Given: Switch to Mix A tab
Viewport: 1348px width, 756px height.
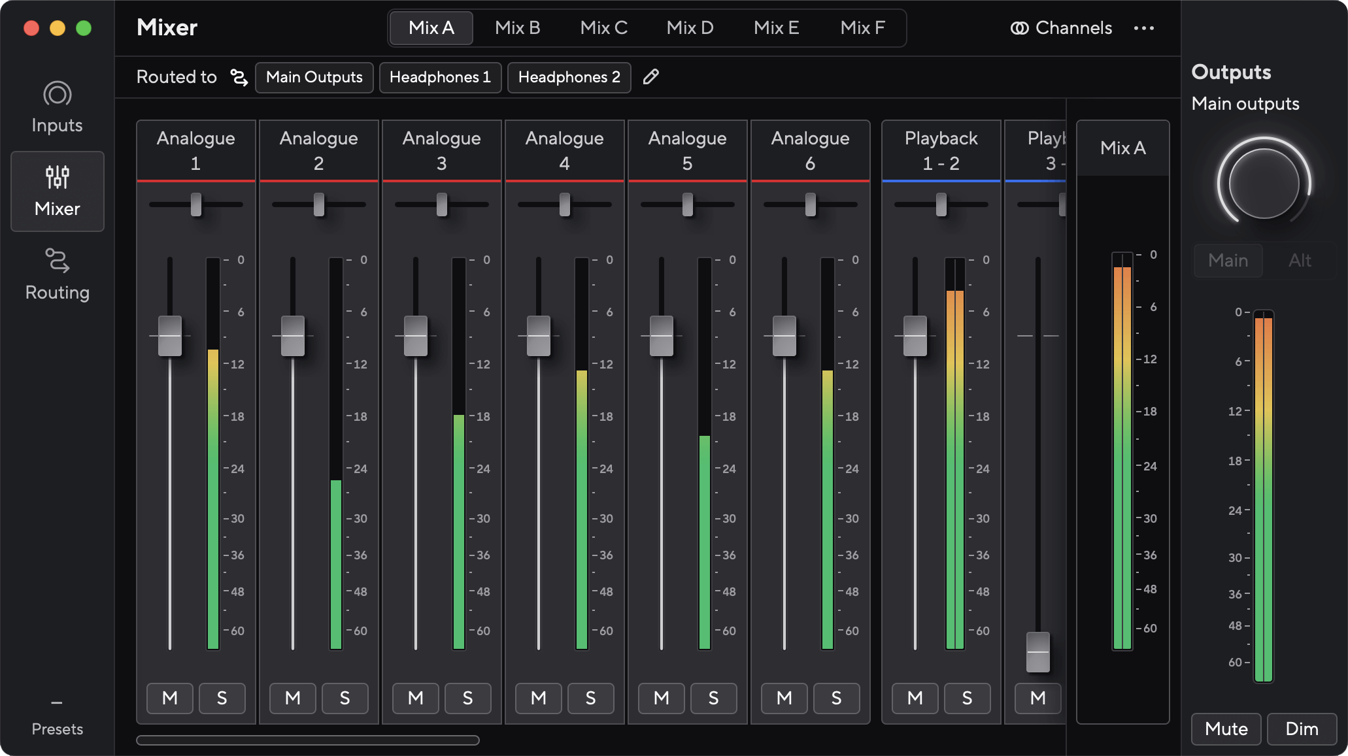Looking at the screenshot, I should (431, 28).
